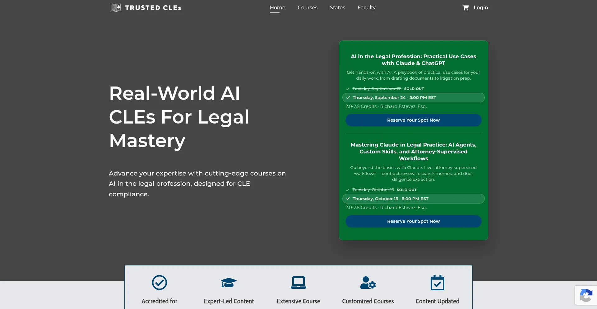Click the Login link

(481, 7)
